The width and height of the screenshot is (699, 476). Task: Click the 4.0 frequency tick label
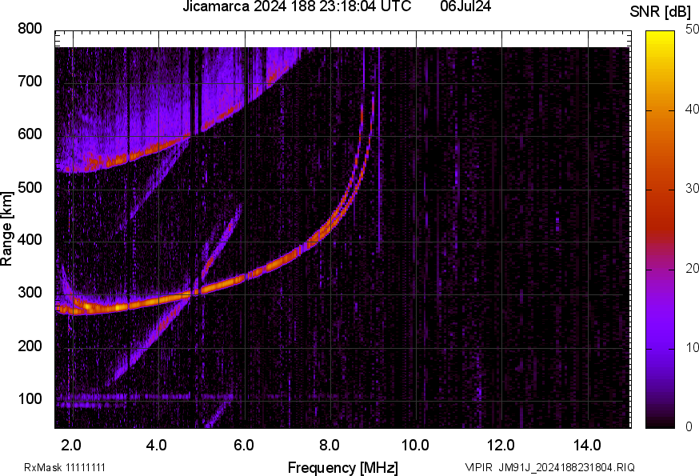157,446
